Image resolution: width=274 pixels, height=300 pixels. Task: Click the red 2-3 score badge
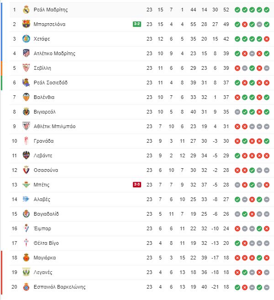click(x=137, y=185)
